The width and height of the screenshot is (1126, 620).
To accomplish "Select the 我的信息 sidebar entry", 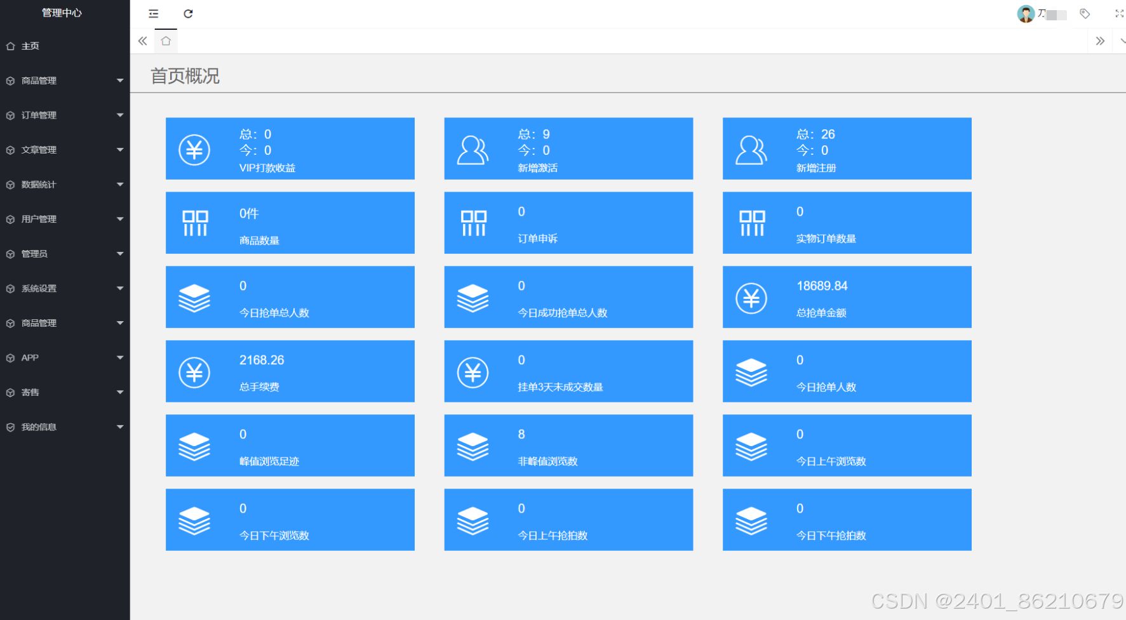I will click(65, 426).
